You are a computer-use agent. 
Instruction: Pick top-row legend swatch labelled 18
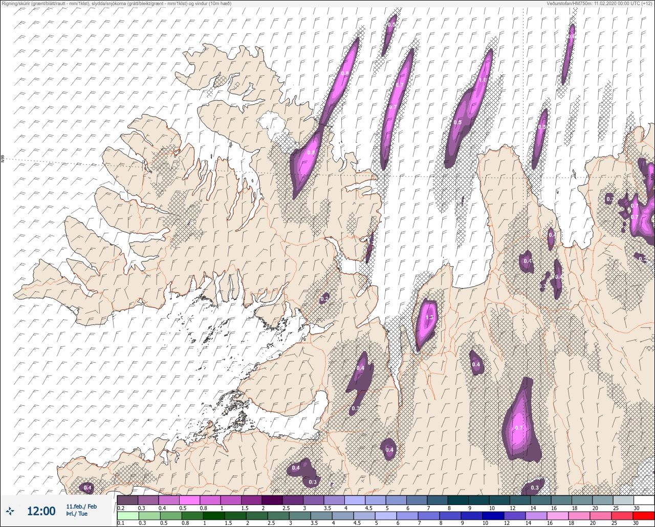tap(582, 500)
